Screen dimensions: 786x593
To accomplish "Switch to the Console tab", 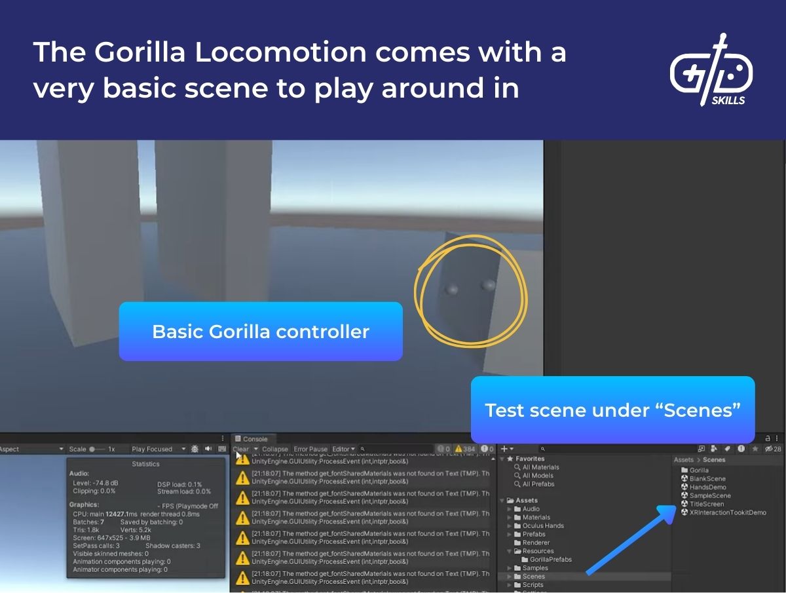I will pyautogui.click(x=252, y=437).
